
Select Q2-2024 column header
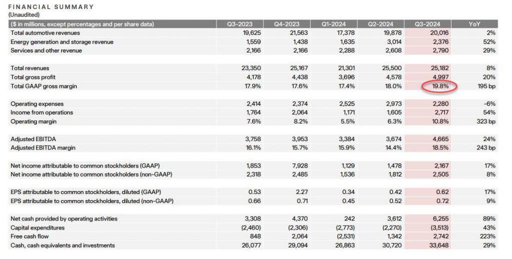click(x=380, y=24)
